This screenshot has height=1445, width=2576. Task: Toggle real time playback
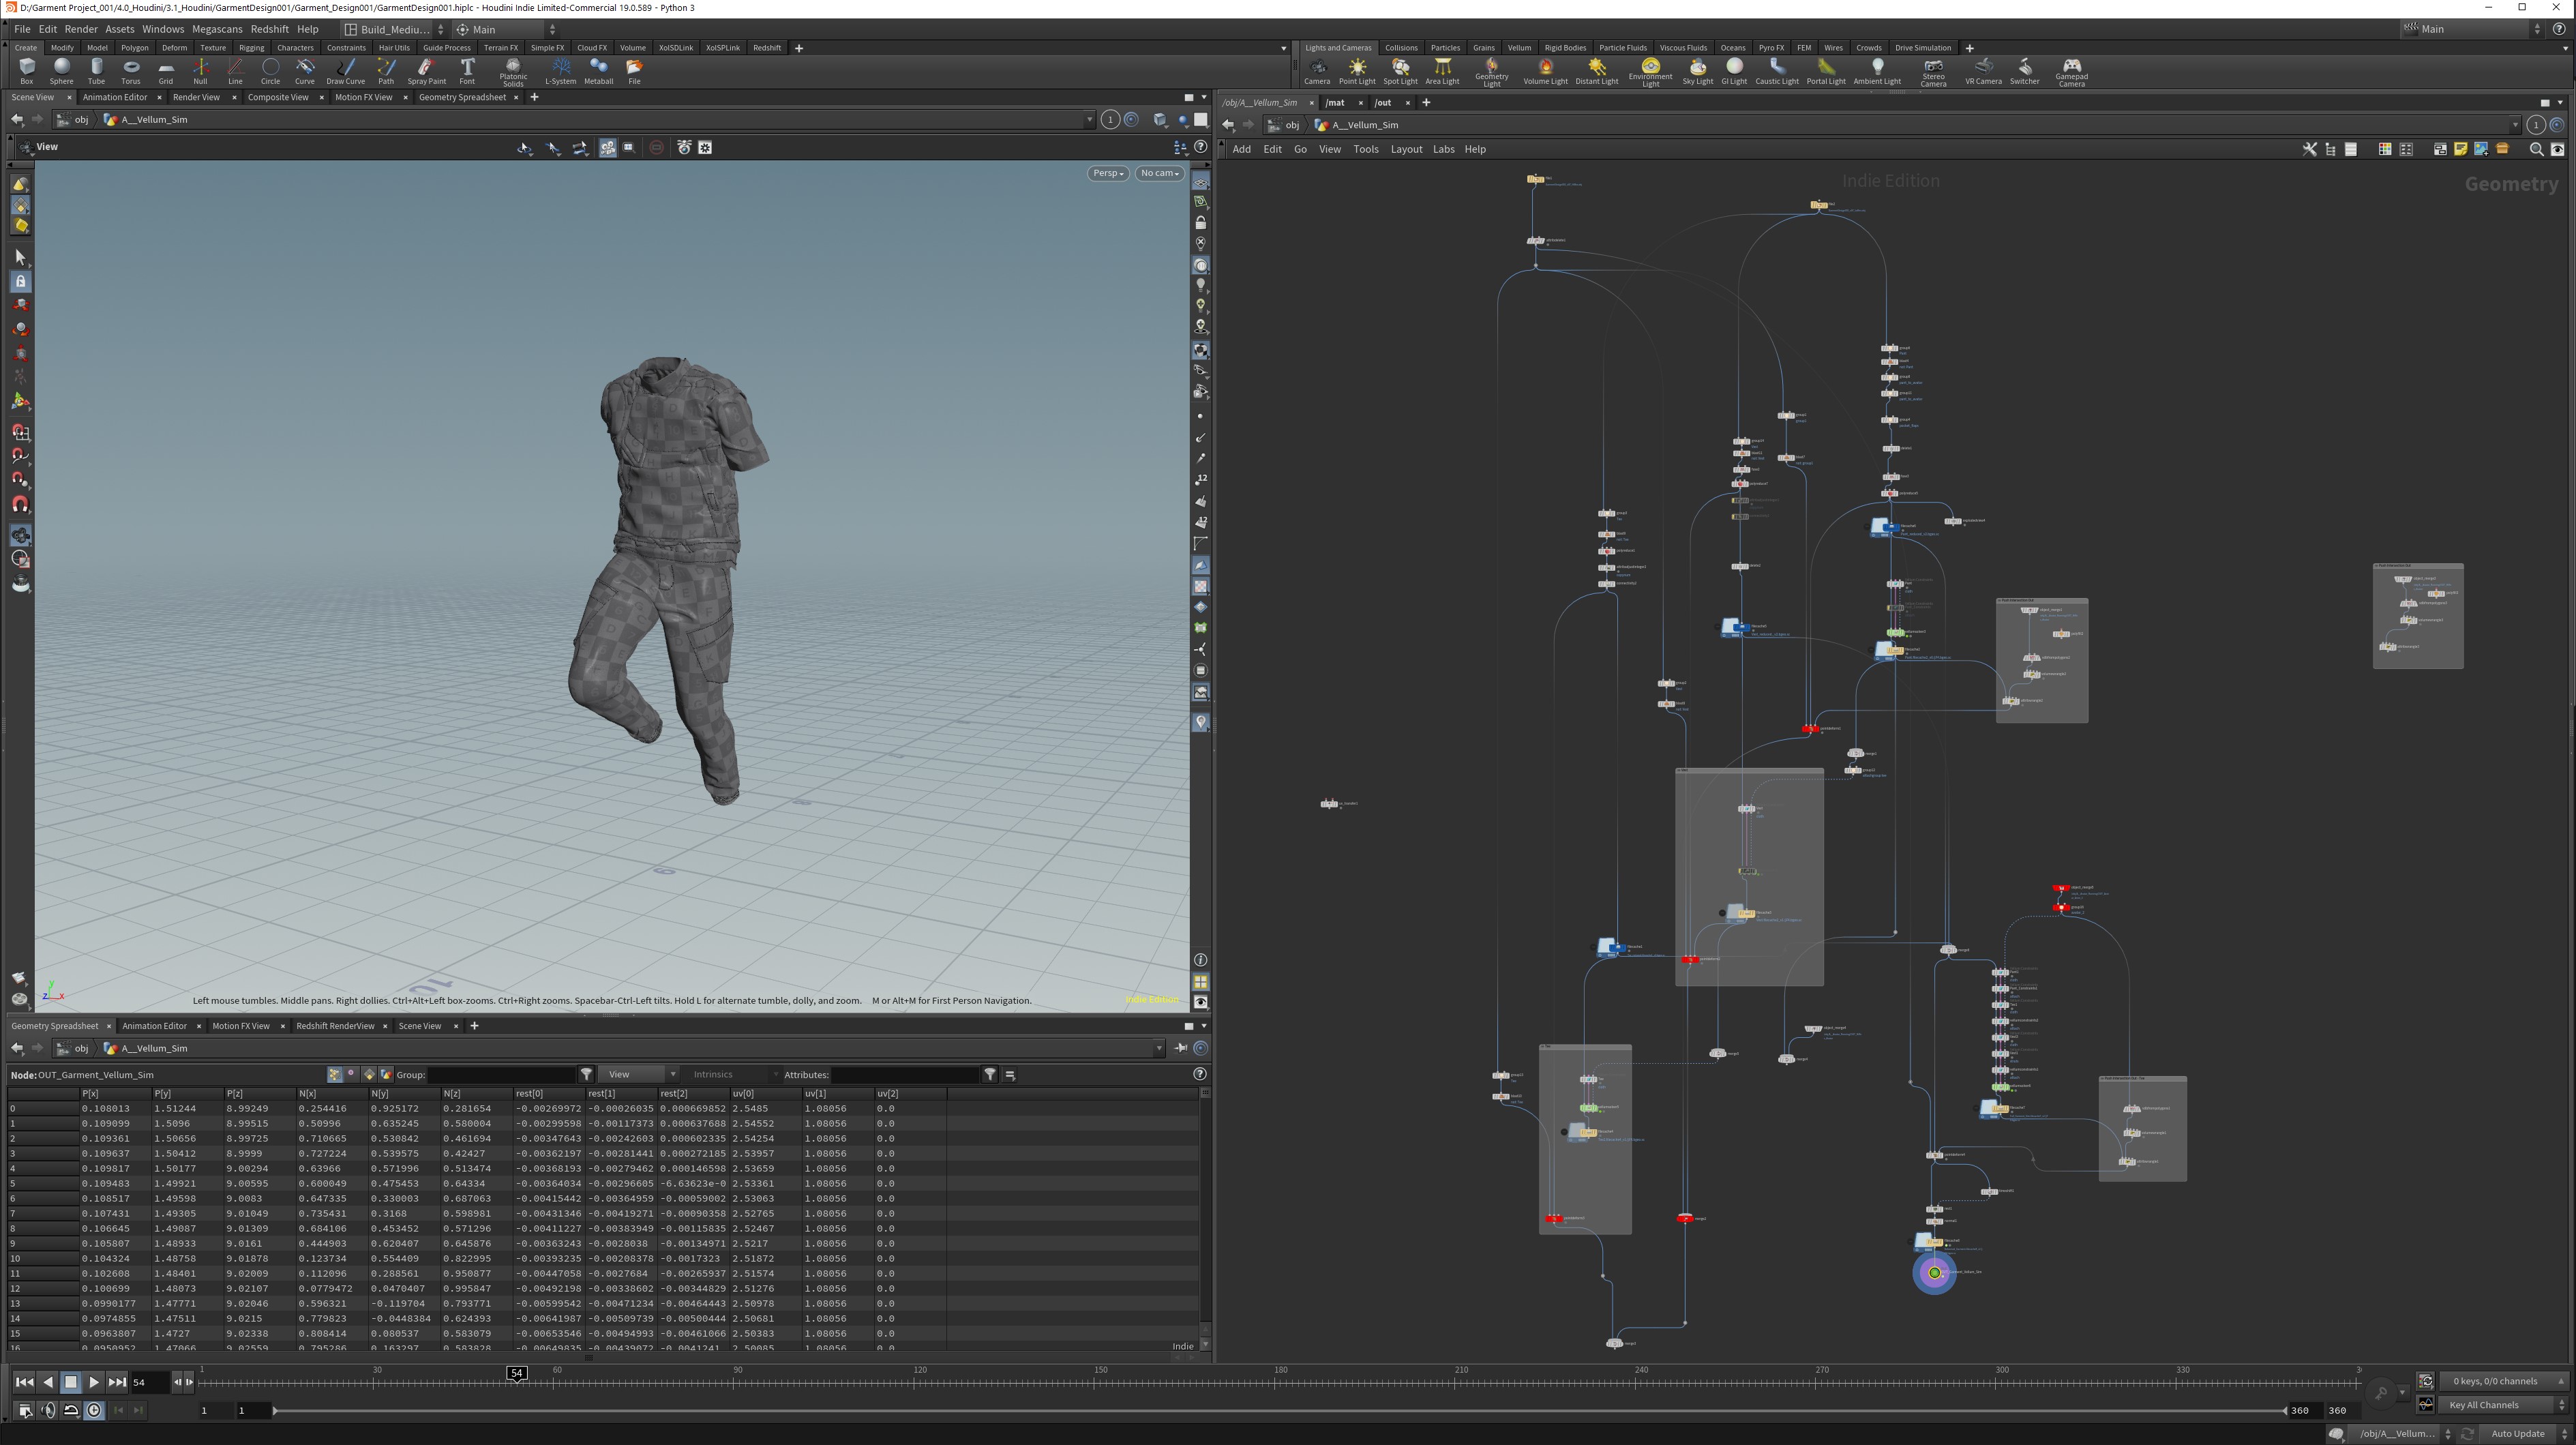(x=94, y=1410)
